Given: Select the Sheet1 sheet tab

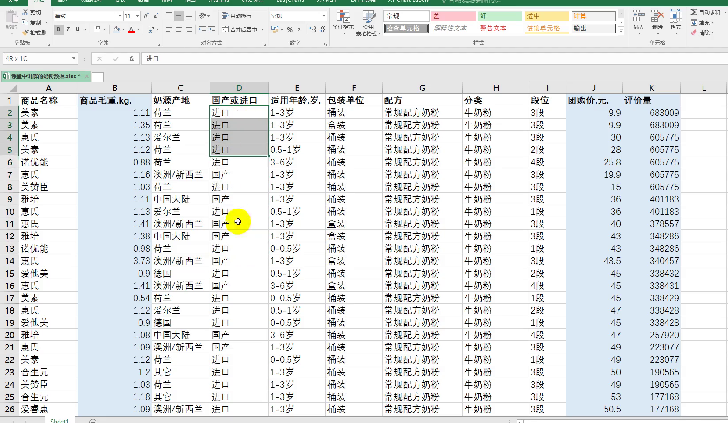Looking at the screenshot, I should click(x=59, y=421).
